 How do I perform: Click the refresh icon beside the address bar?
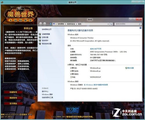click(111, 24)
